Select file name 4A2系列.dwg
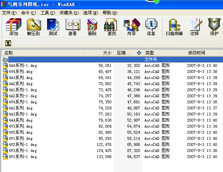The image size is (223, 172). coord(21,84)
